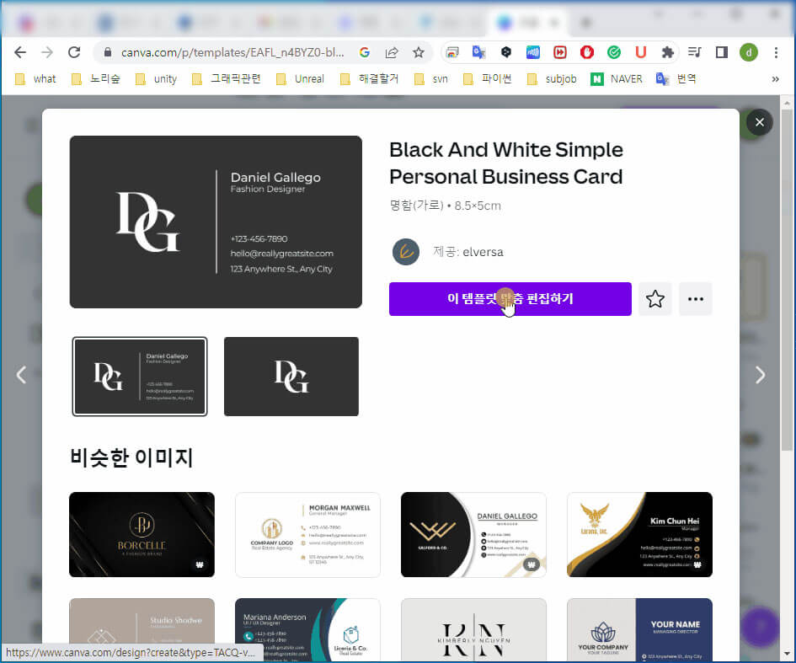The image size is (796, 663).
Task: Open the Salford & Co. card template
Action: tap(473, 535)
